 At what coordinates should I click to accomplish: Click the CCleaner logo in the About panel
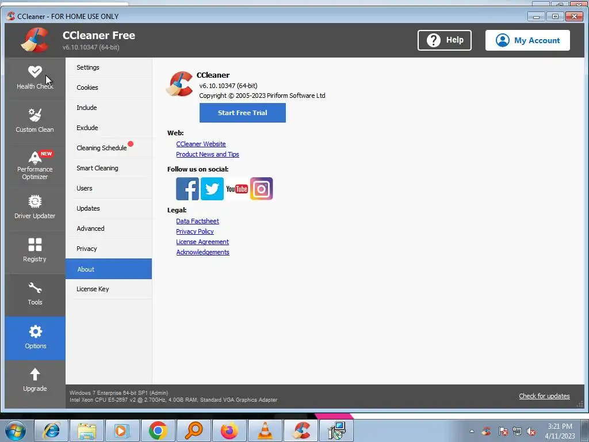pyautogui.click(x=180, y=84)
